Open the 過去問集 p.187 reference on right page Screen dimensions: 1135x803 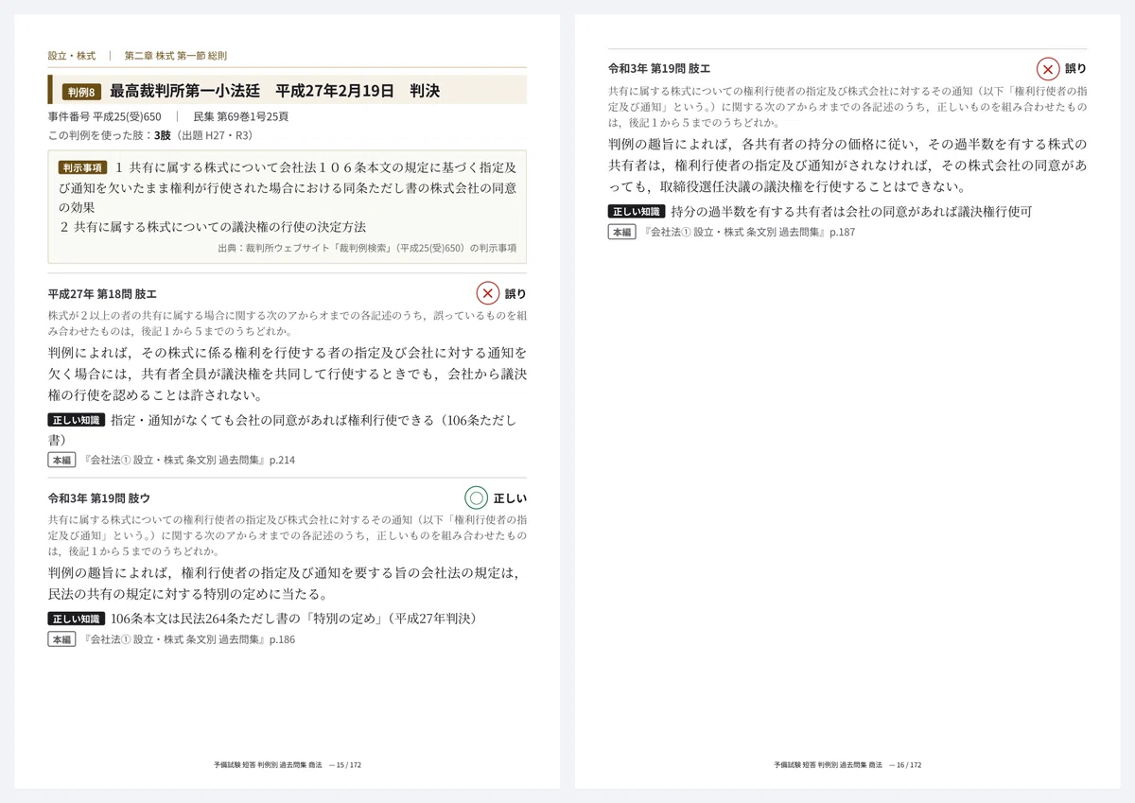(x=749, y=232)
